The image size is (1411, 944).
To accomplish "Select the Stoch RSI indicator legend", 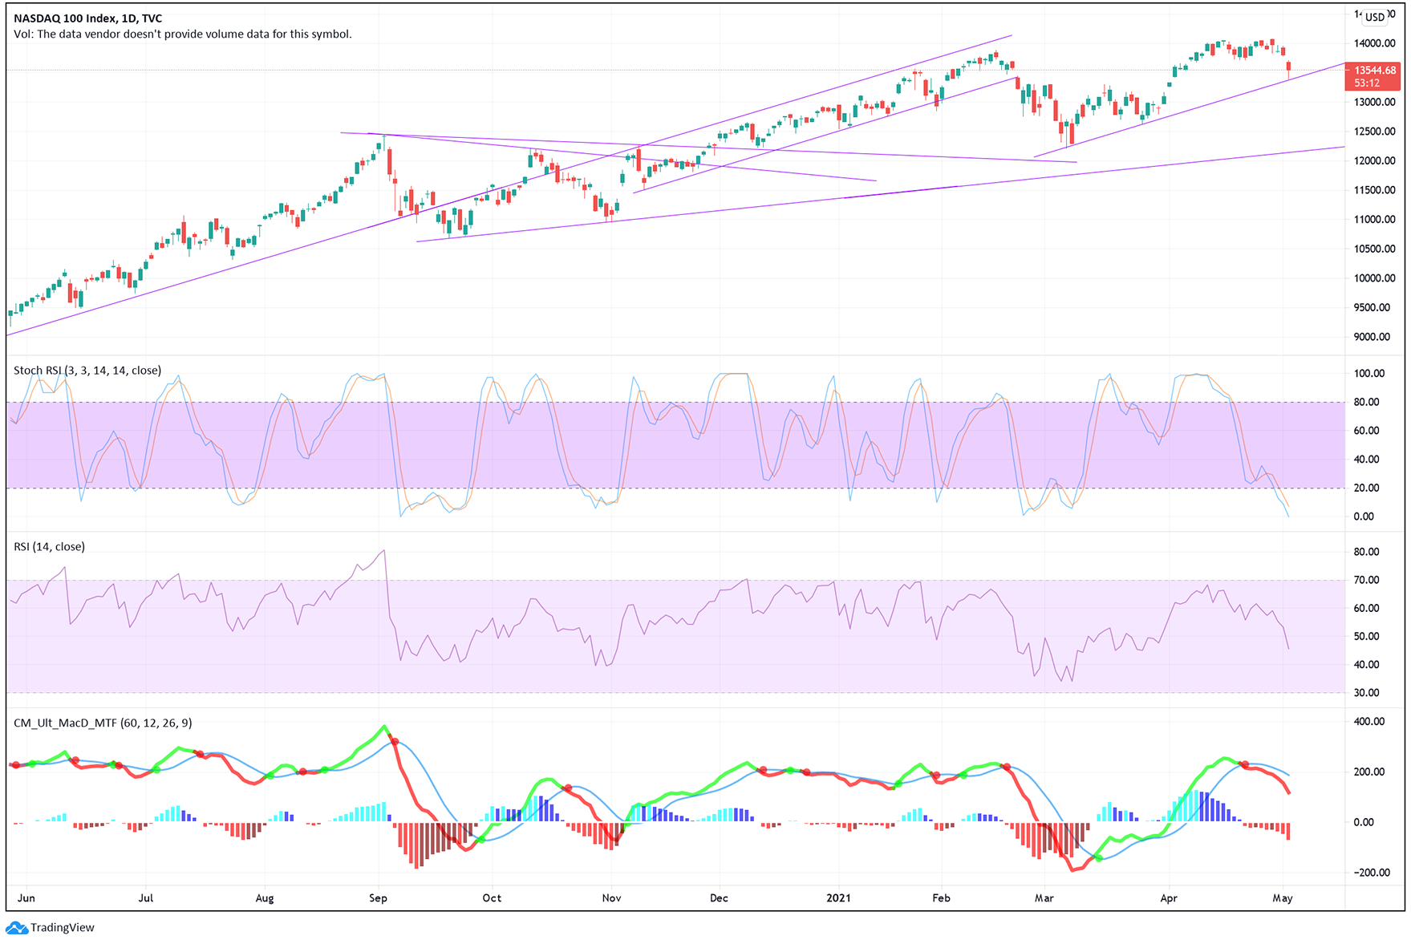I will [x=87, y=371].
